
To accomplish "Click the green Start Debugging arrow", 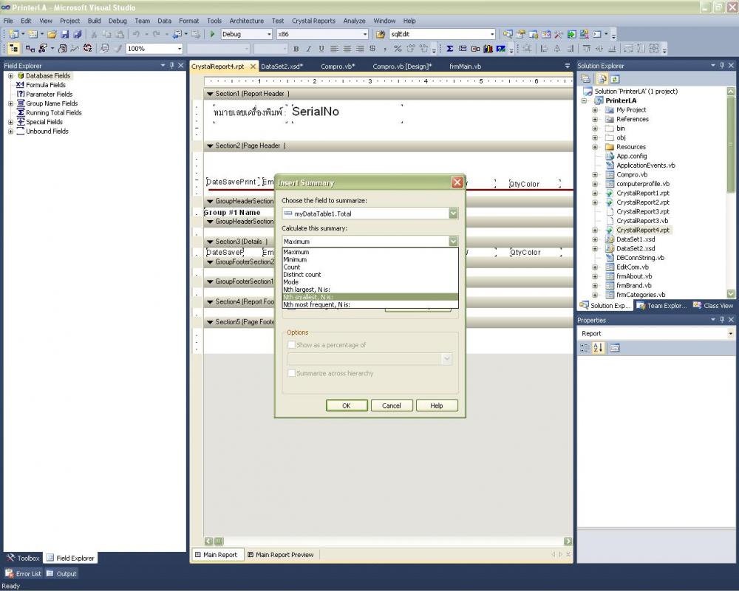I will coord(213,34).
